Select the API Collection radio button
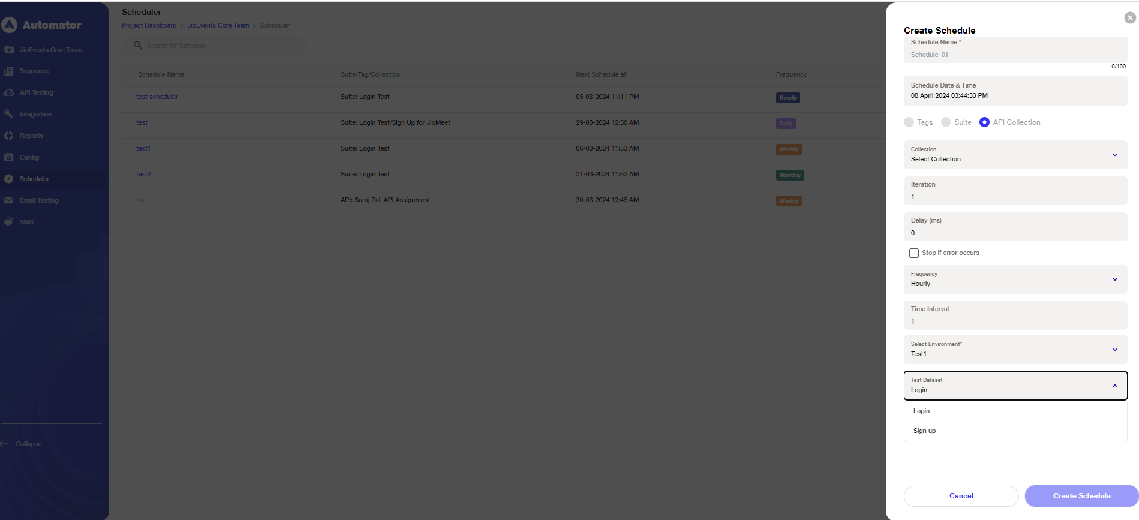1139x520 pixels. tap(984, 122)
